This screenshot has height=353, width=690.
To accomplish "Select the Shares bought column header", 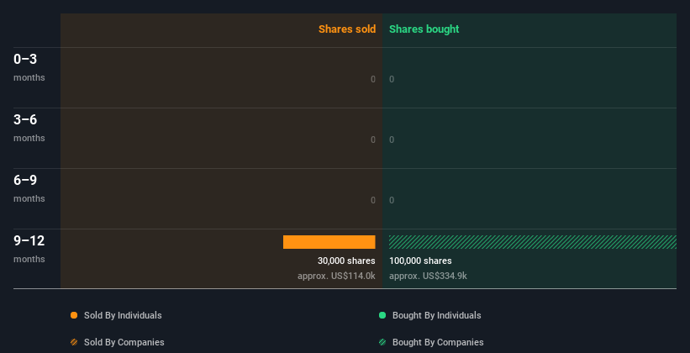I will (x=424, y=29).
